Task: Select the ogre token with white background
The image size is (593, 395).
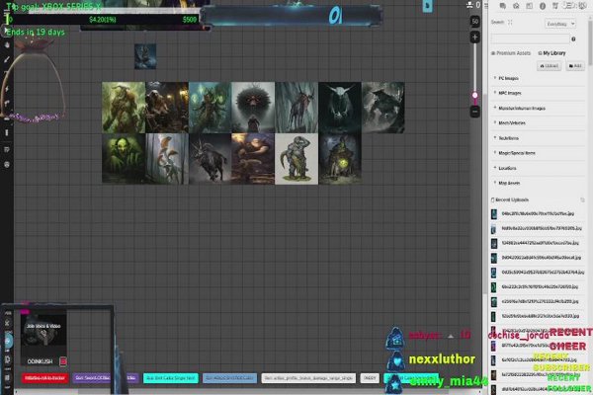Action: tap(296, 159)
